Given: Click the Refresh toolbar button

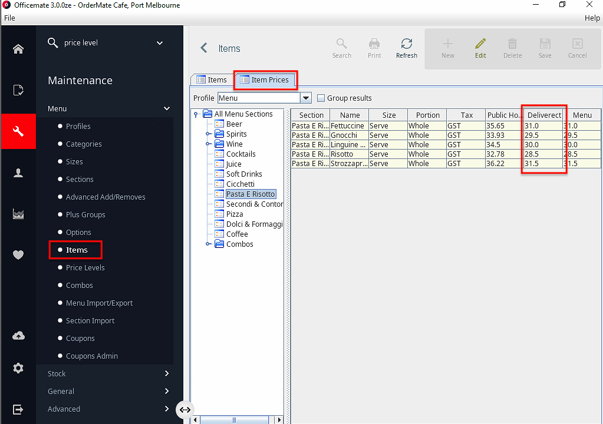Looking at the screenshot, I should coord(407,48).
